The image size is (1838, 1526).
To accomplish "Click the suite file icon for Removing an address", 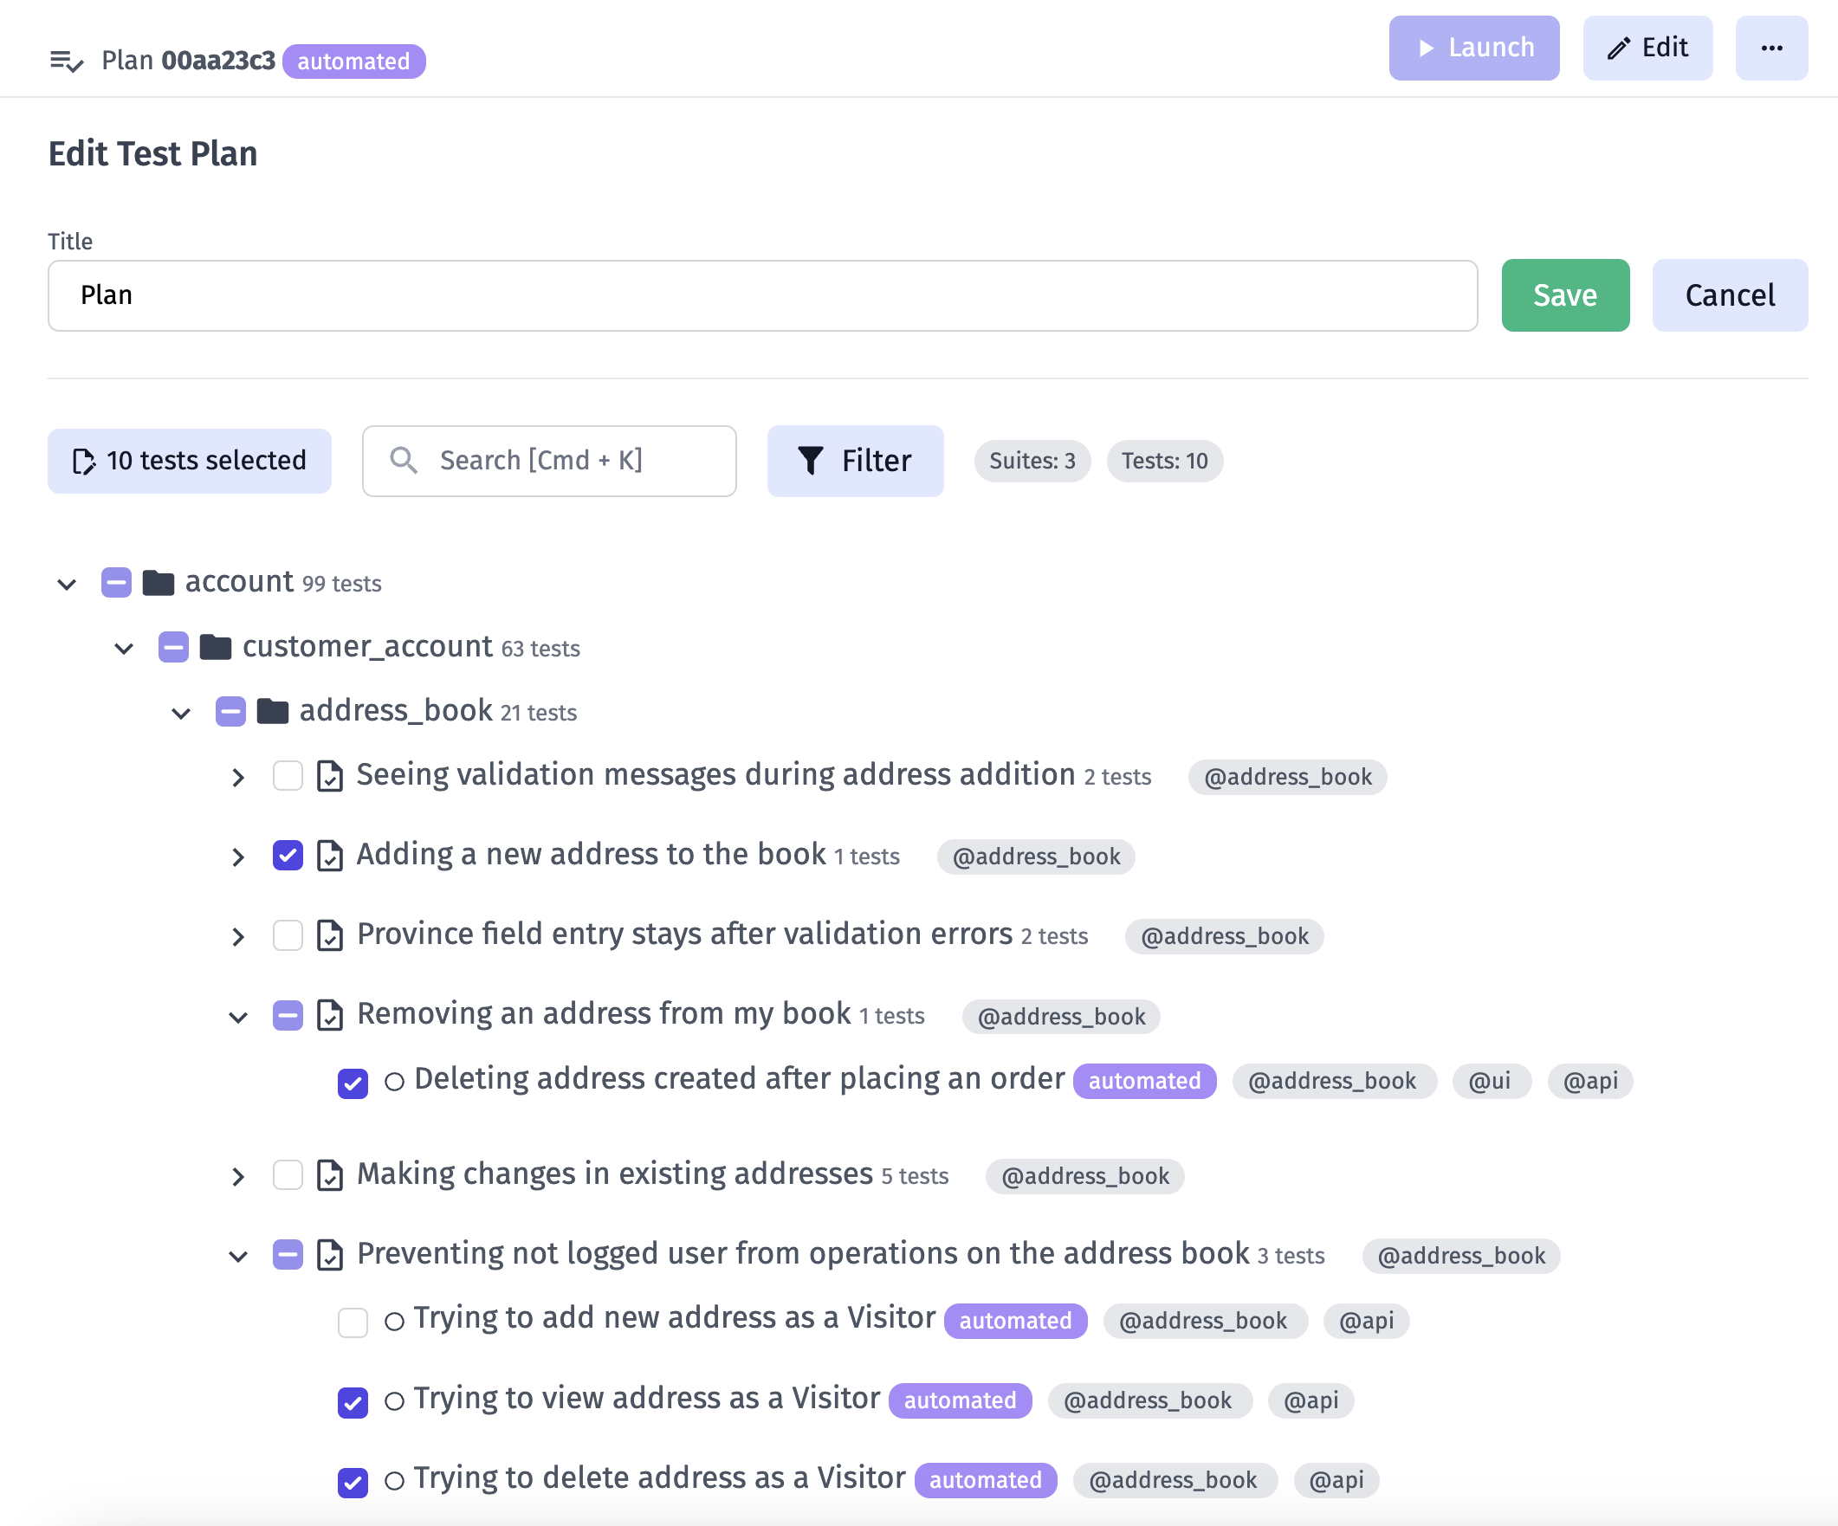I will [329, 1015].
